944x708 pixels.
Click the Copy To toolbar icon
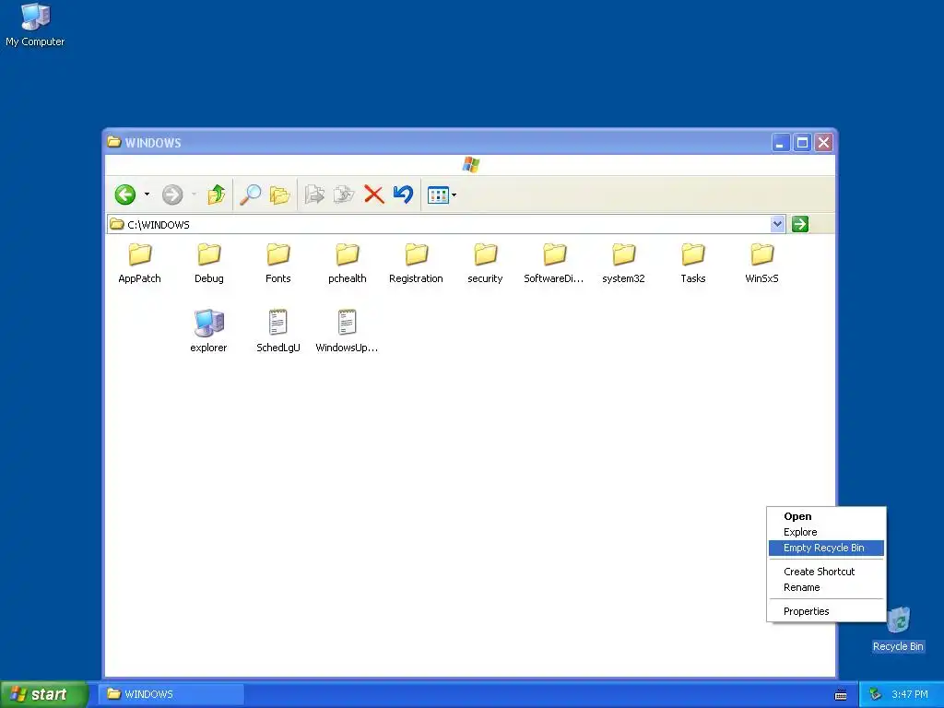point(344,195)
